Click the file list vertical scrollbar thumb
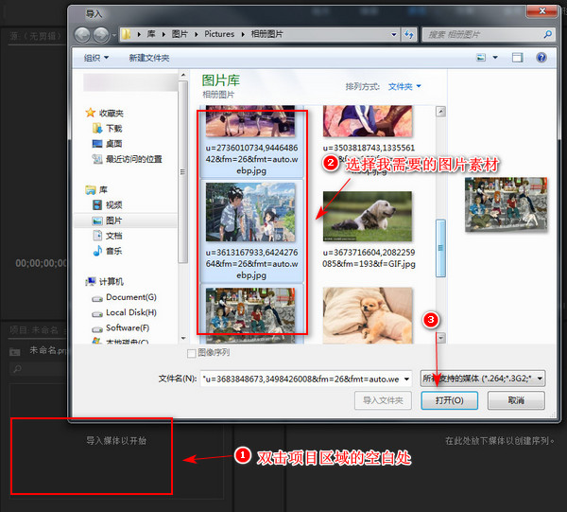The width and height of the screenshot is (567, 512). pos(440,248)
